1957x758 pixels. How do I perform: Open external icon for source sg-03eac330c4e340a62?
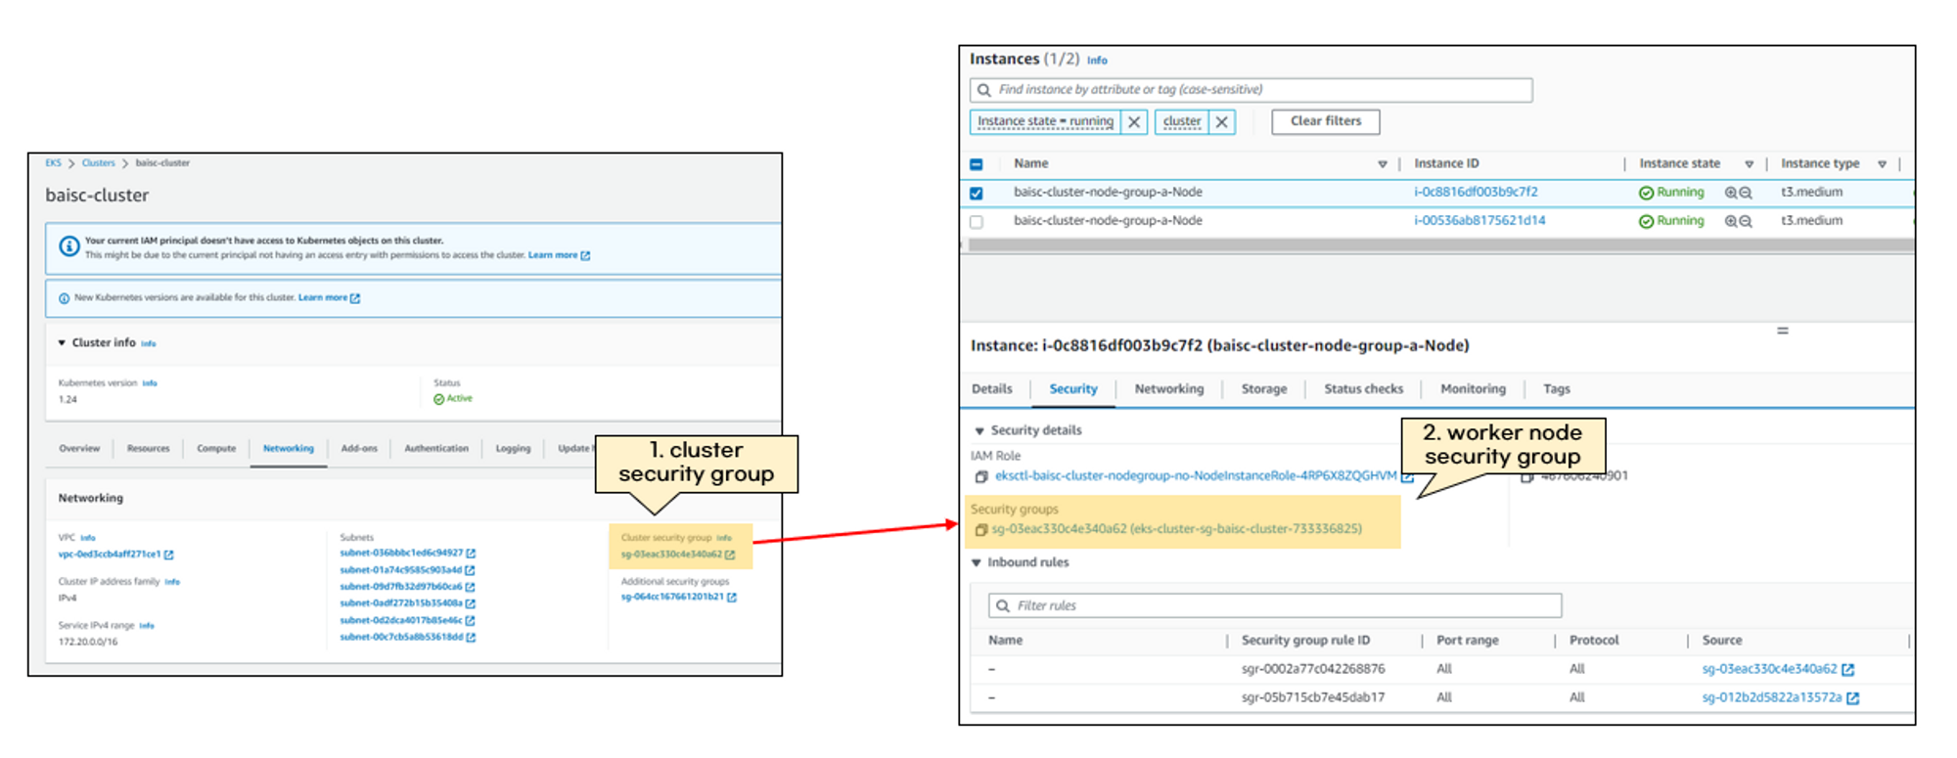[1847, 670]
